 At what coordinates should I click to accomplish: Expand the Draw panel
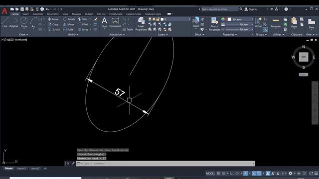(x=23, y=34)
